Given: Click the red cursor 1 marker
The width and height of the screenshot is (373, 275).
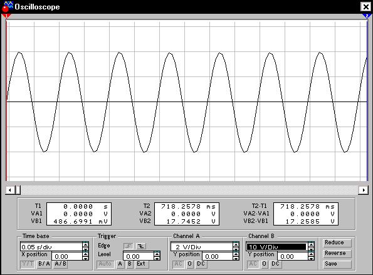Looking at the screenshot, I should click(x=6, y=16).
